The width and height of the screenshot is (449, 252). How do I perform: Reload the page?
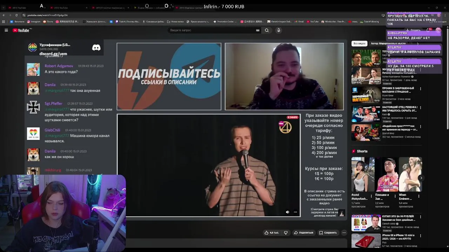16,15
